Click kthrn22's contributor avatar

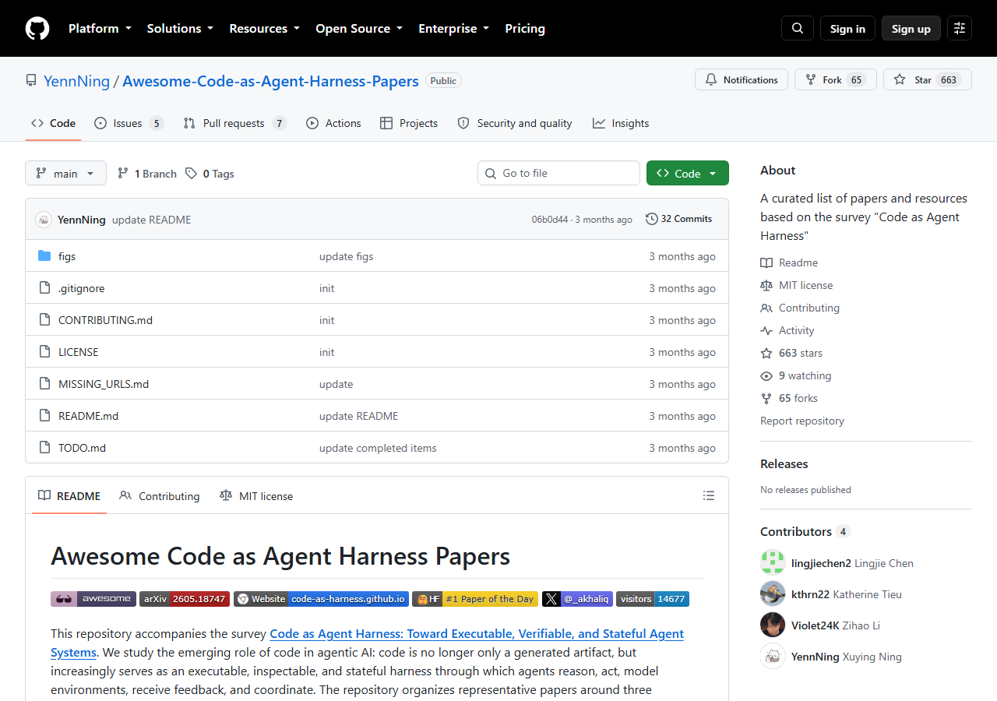(x=773, y=594)
